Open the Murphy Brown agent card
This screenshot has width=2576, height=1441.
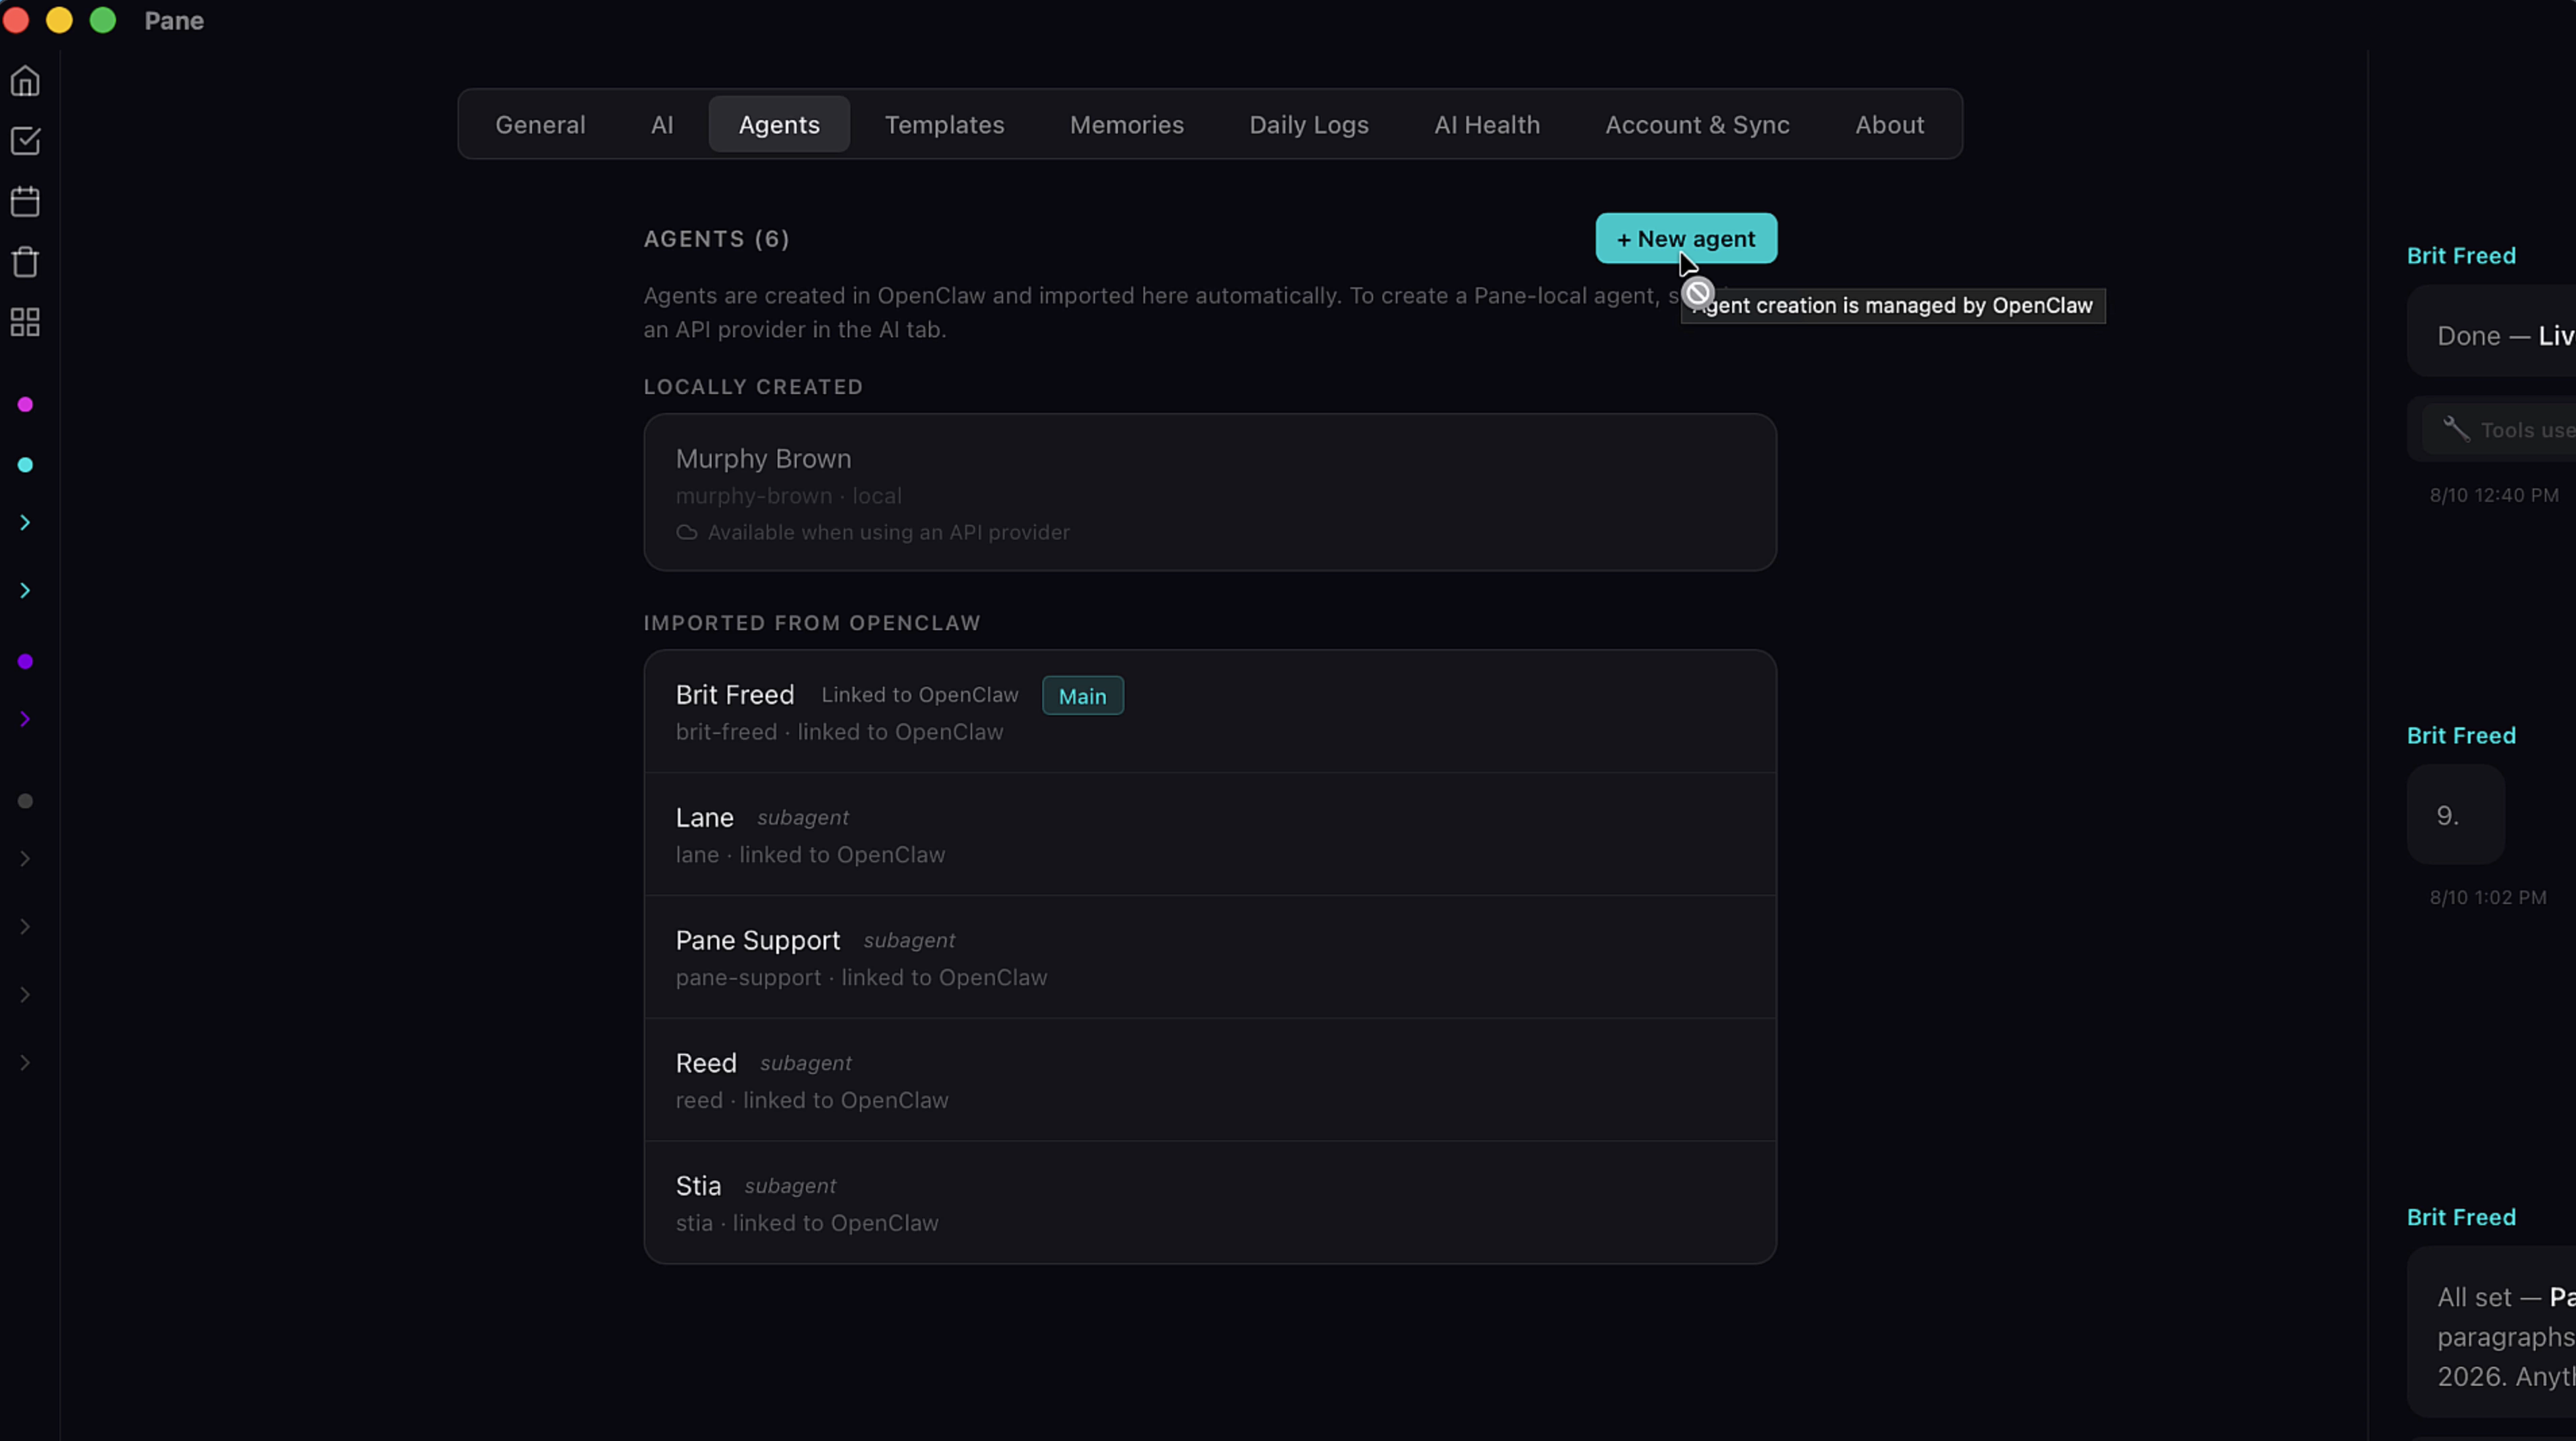1210,492
